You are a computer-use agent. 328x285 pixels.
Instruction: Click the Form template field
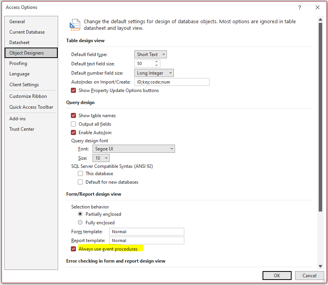click(147, 232)
